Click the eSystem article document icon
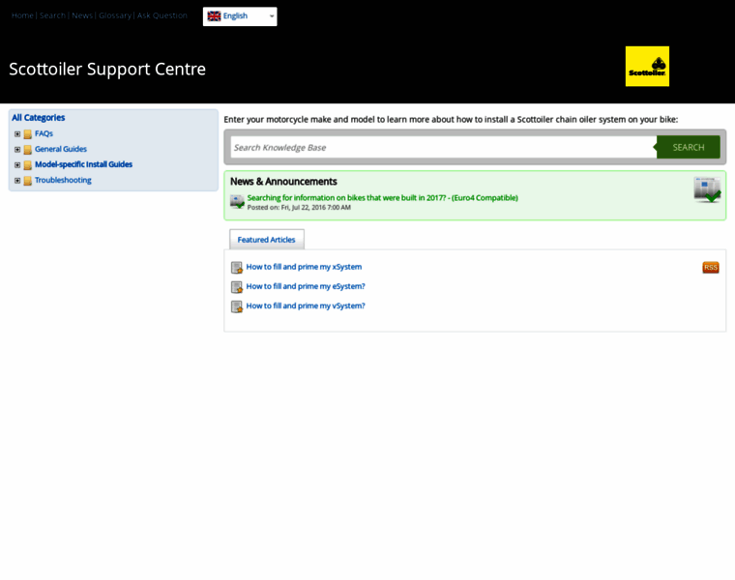 pyautogui.click(x=237, y=287)
